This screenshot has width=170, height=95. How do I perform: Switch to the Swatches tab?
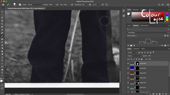click(x=135, y=10)
